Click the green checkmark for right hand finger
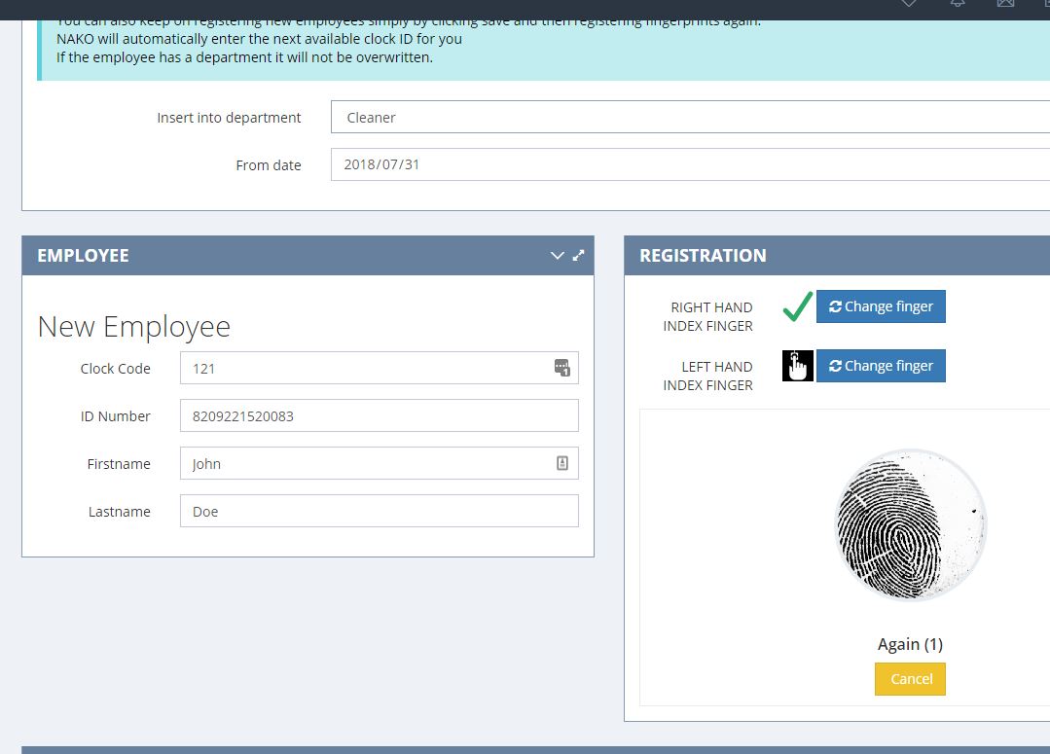Screen dimensions: 1050x754 [x=797, y=307]
